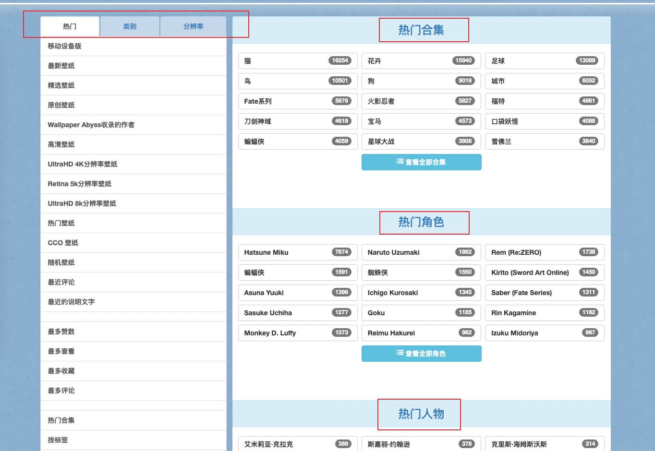The width and height of the screenshot is (655, 451).
Task: Select the Rem (Re:ZERO) character entry
Action: click(x=545, y=252)
